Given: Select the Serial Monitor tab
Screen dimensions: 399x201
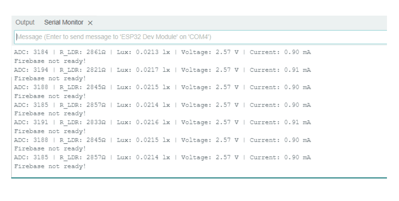Looking at the screenshot, I should click(64, 22).
